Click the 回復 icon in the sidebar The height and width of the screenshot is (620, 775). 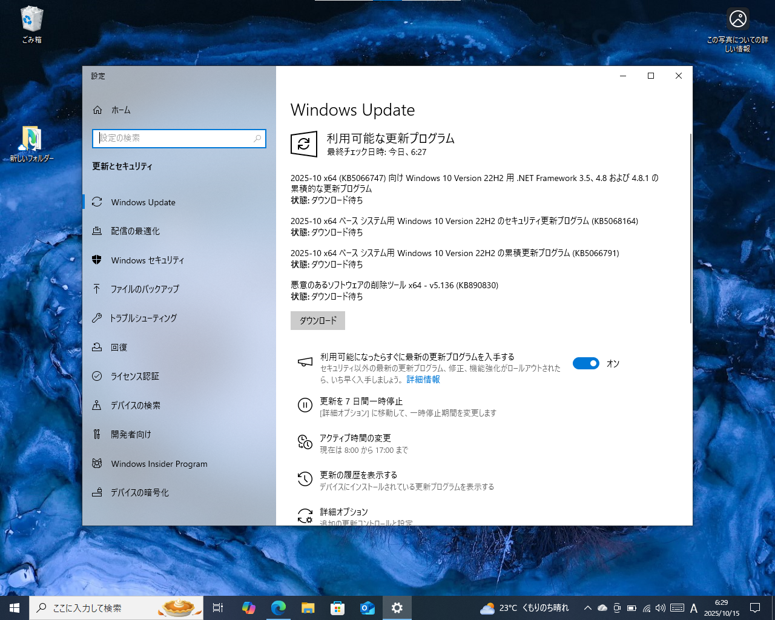(x=97, y=347)
